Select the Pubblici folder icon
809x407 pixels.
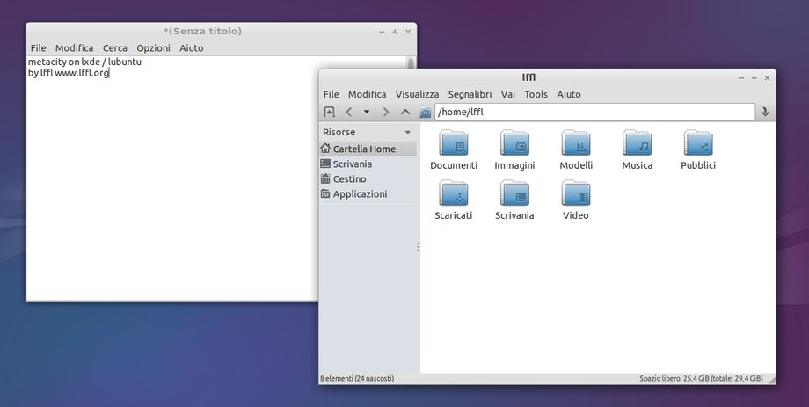click(698, 143)
